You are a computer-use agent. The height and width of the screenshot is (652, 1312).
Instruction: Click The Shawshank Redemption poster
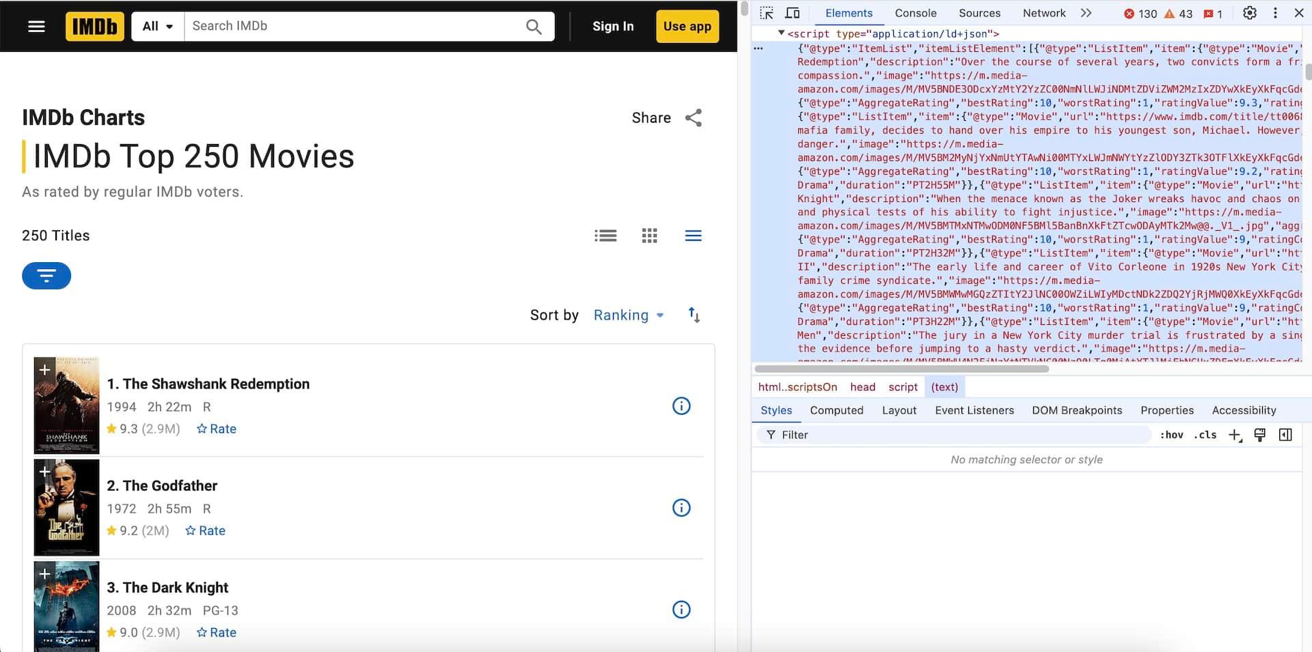(67, 406)
